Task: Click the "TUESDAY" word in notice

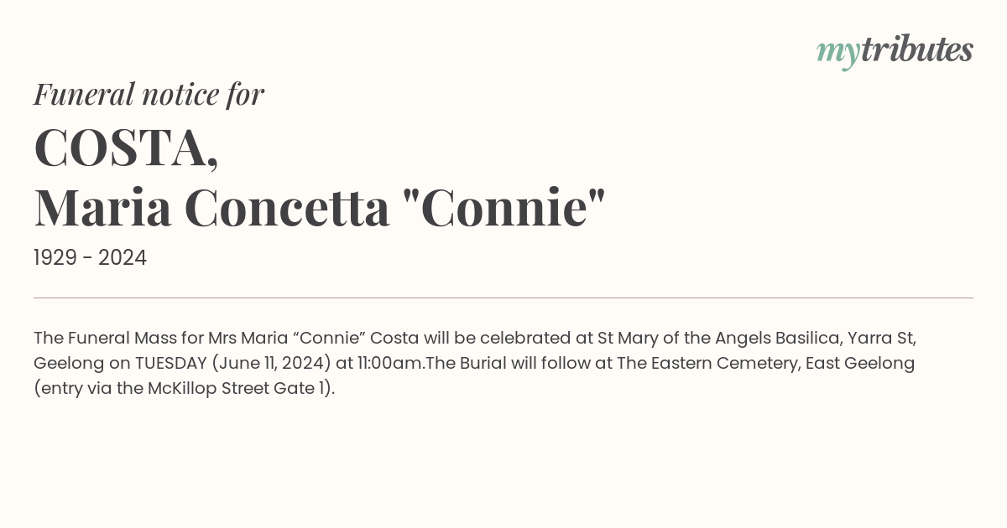Action: click(170, 363)
